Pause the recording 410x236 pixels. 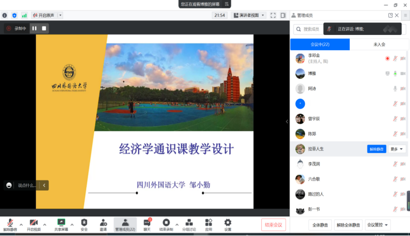(x=34, y=29)
